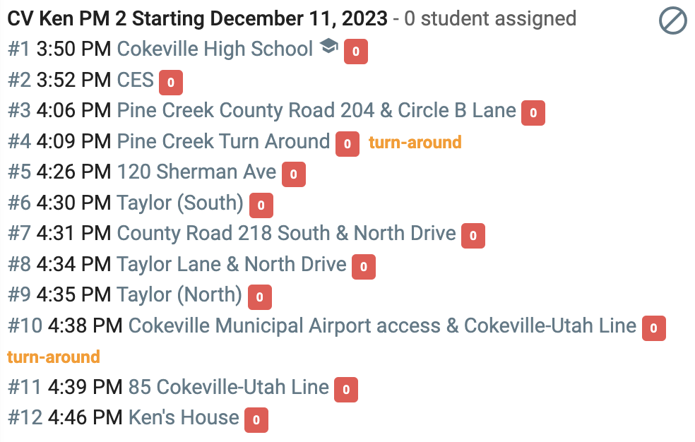Click the turn-around tag on stop #4

click(415, 143)
